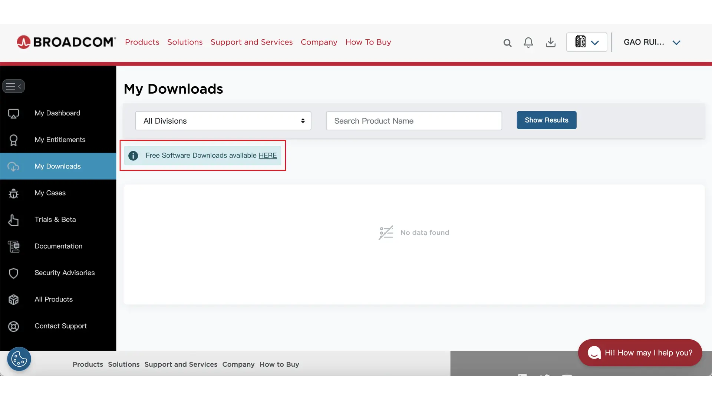
Task: Click the Security Advisories shield icon
Action: (14, 273)
